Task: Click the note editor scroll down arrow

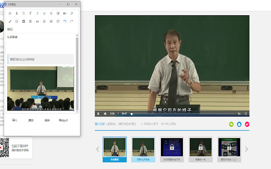Action: point(77,112)
